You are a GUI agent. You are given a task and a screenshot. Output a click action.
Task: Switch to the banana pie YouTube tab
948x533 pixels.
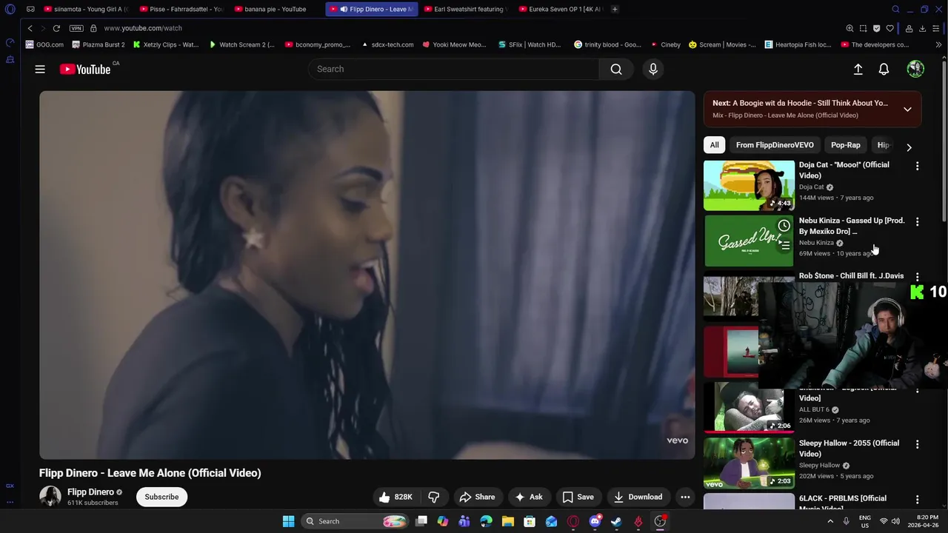click(x=276, y=9)
